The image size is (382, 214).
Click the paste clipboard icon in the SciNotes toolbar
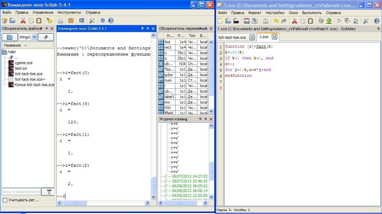[x=310, y=21]
